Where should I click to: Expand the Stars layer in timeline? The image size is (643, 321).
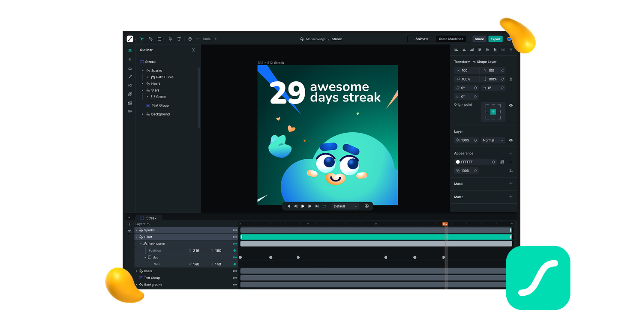tap(137, 271)
